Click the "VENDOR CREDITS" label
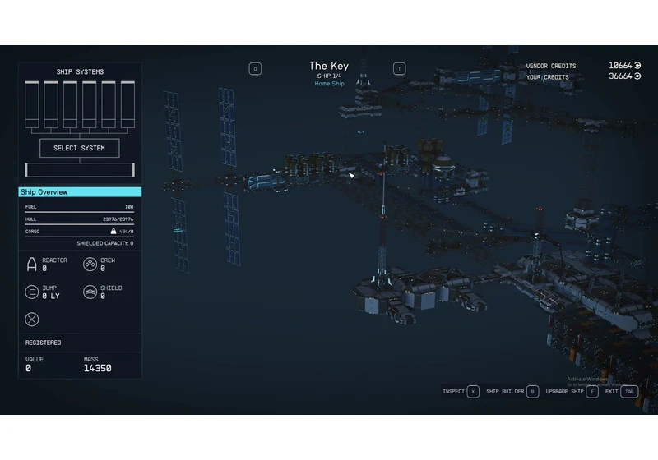 coord(551,67)
